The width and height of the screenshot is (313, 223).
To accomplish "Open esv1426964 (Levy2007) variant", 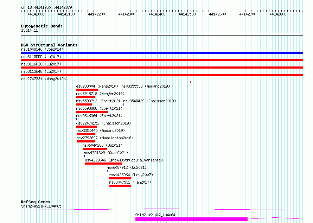I will click(x=131, y=175).
